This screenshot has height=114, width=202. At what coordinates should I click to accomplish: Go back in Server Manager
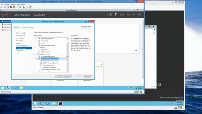3,15
